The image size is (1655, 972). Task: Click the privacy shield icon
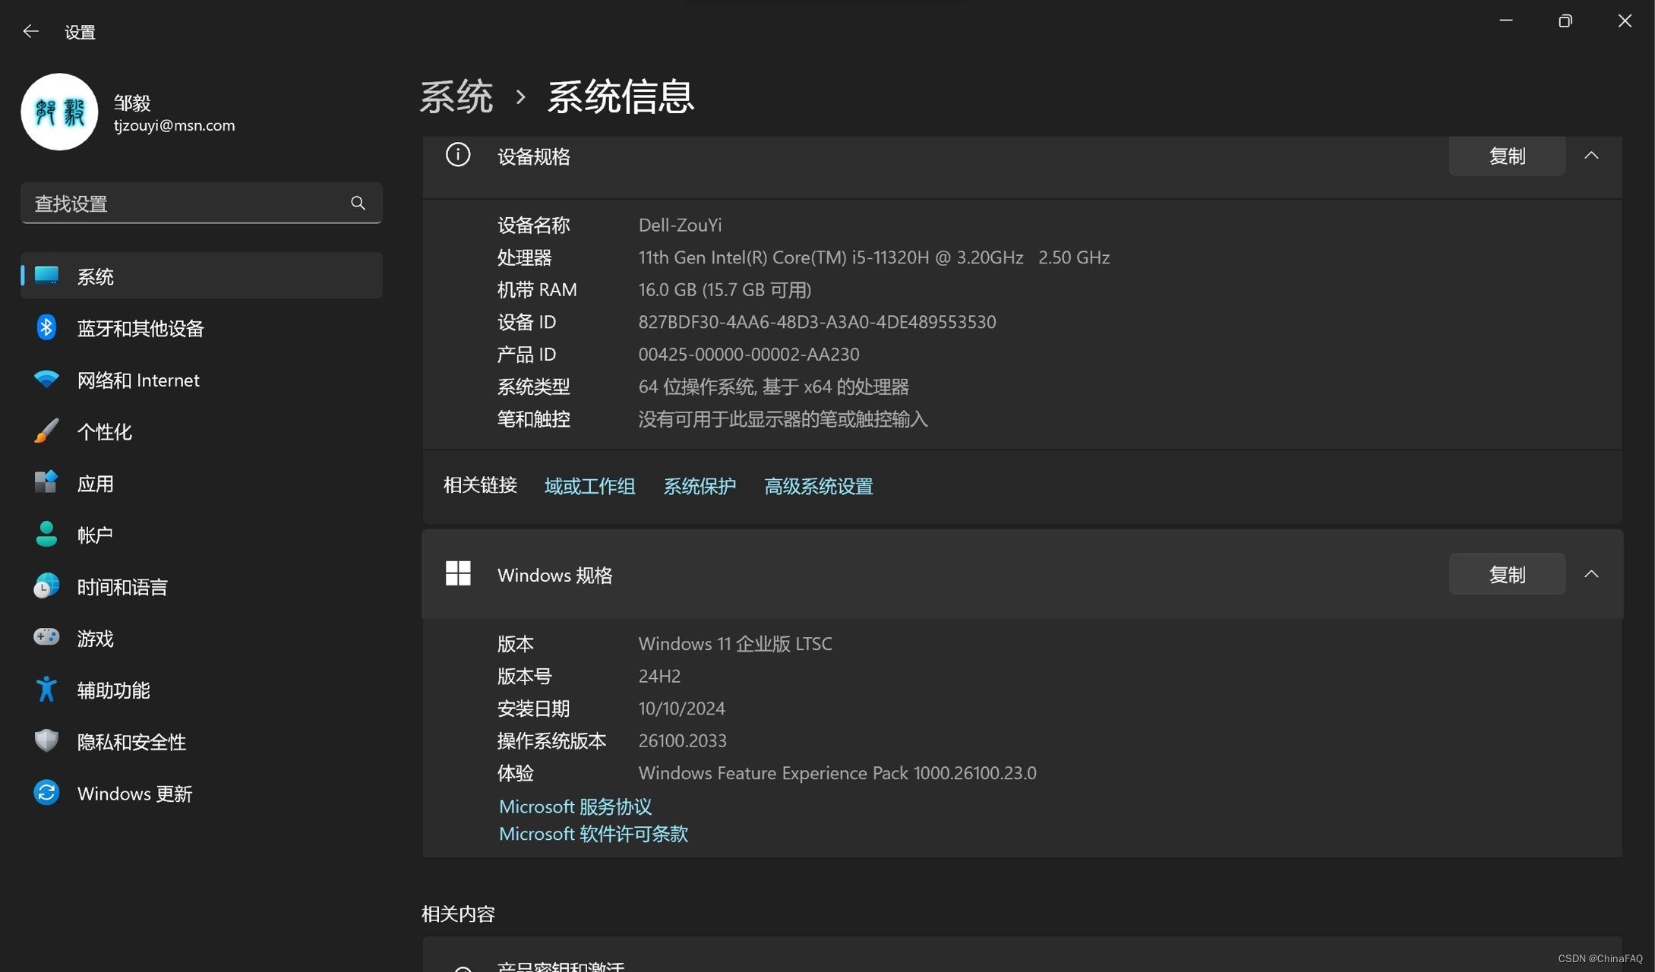coord(46,740)
